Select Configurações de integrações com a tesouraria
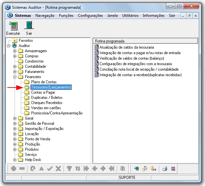Viewport: 205px width, 186px height. point(136,64)
